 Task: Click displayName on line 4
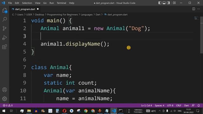coord(83,44)
